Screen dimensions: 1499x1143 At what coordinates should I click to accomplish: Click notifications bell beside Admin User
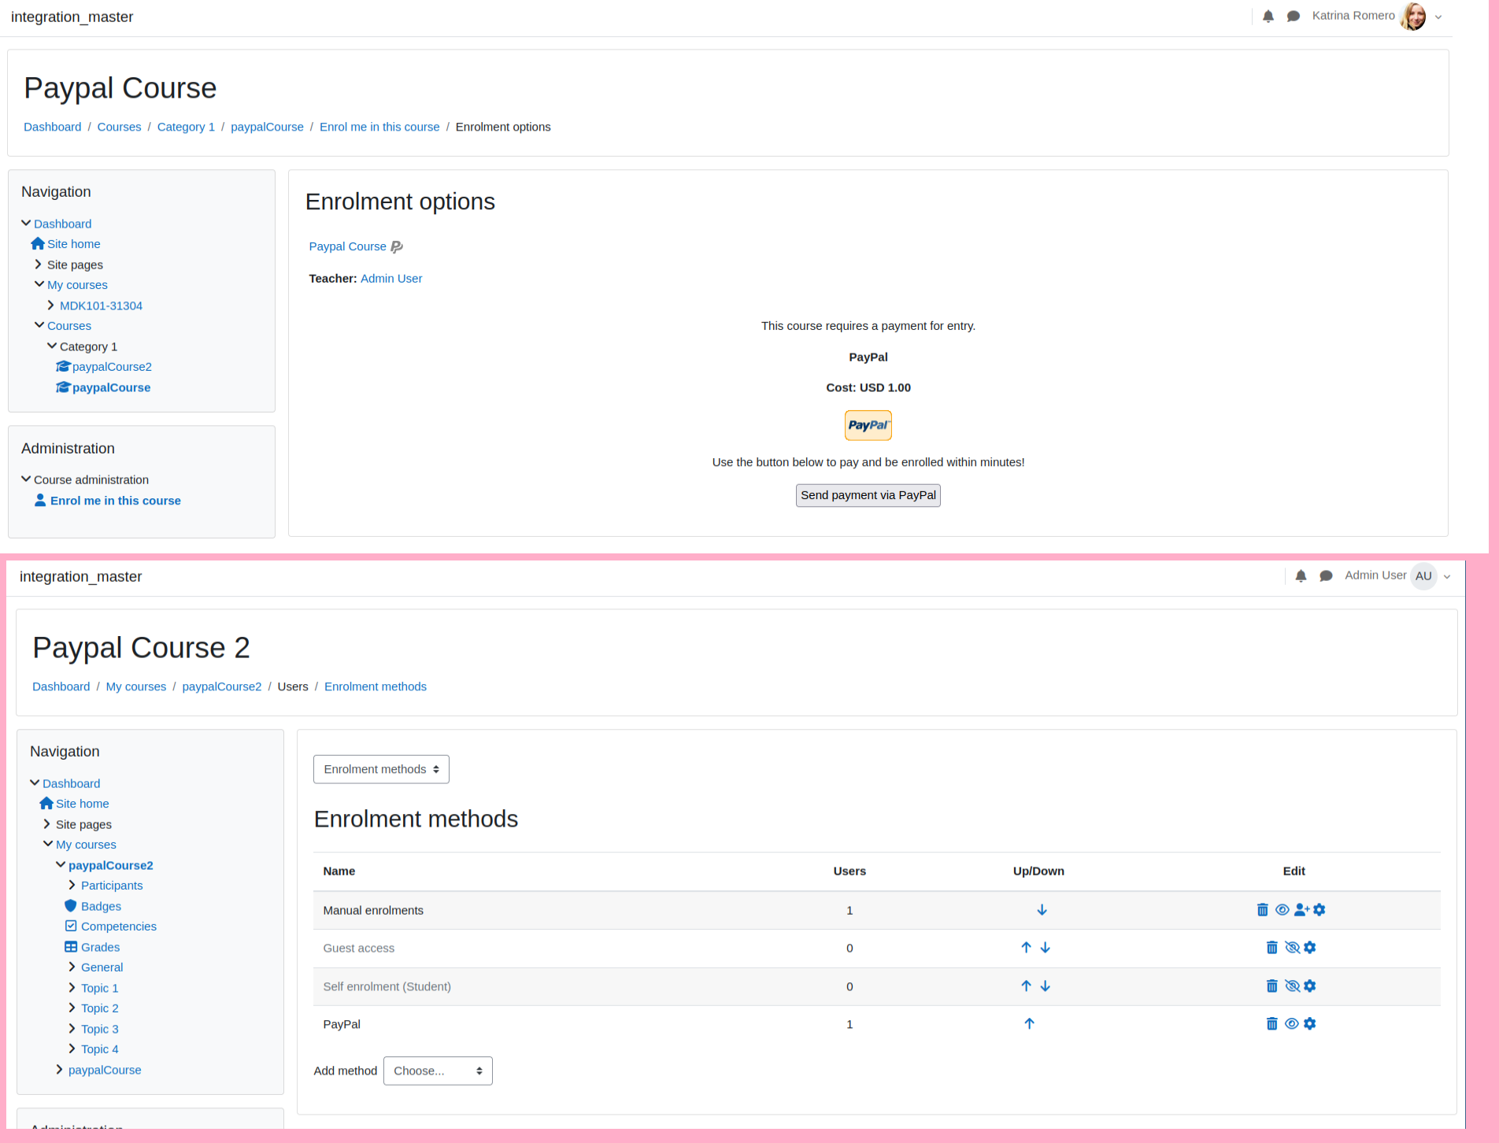click(1301, 576)
